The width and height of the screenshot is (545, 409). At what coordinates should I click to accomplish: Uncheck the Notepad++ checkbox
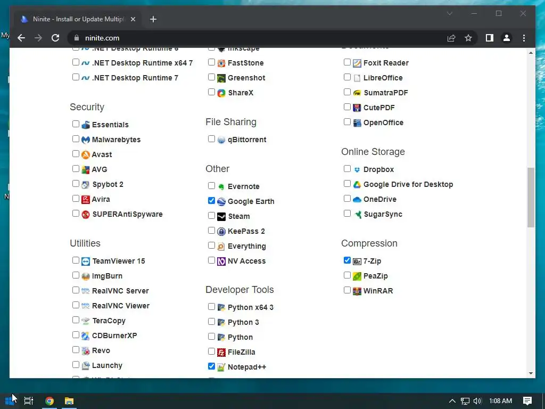tap(211, 366)
